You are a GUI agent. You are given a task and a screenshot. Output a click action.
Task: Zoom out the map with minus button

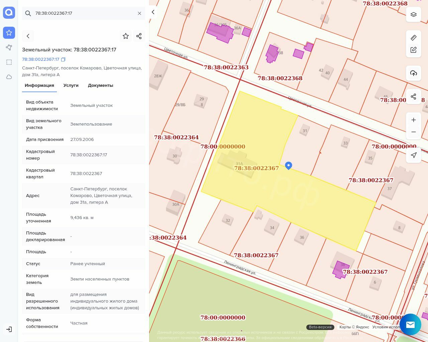[414, 132]
